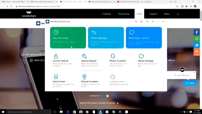Close the Dr.Fone window
The image size is (202, 114).
tap(163, 22)
